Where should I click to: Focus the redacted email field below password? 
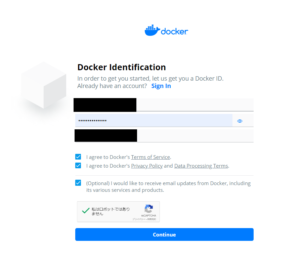pyautogui.click(x=164, y=136)
